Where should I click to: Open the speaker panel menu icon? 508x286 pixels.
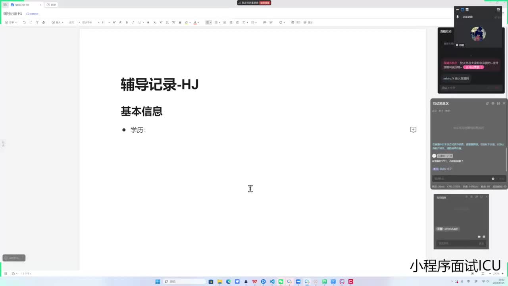point(498,10)
